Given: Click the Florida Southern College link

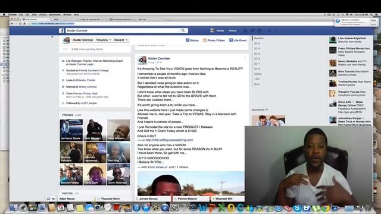Looking at the screenshot, I should pyautogui.click(x=94, y=70).
